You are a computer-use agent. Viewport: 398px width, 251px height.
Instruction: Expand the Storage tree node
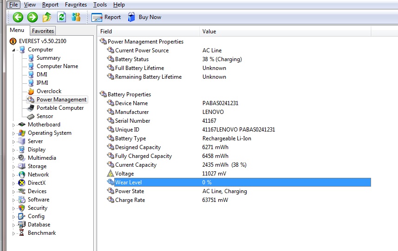click(13, 166)
